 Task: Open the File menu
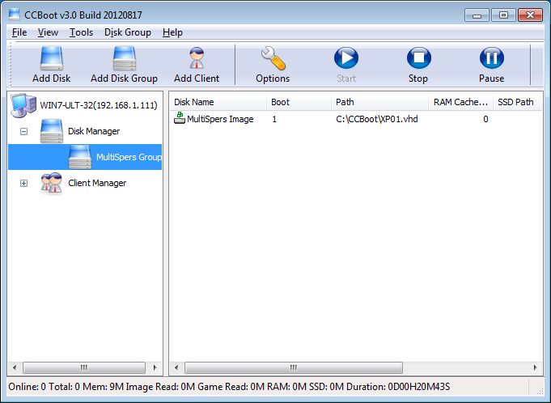pyautogui.click(x=19, y=32)
